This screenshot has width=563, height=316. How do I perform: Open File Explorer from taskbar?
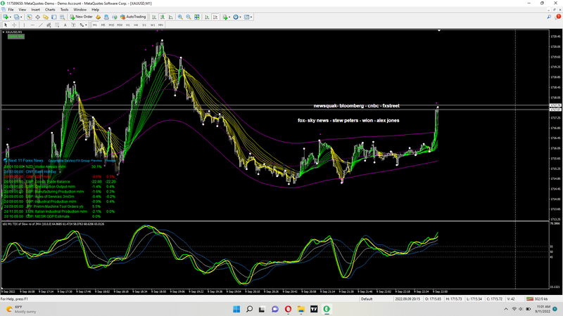(301, 309)
